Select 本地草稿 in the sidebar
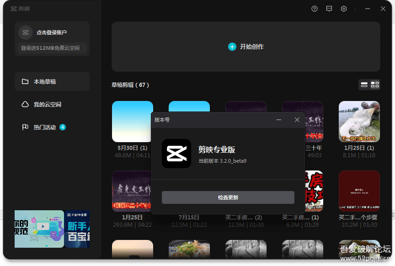Image resolution: width=395 pixels, height=266 pixels. tap(52, 81)
